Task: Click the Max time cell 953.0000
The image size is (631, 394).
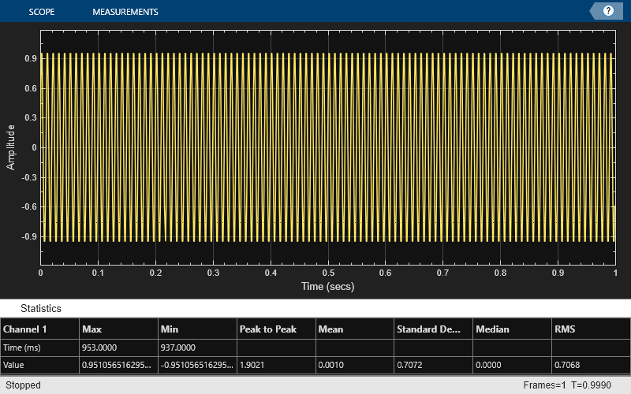Action: click(x=99, y=347)
